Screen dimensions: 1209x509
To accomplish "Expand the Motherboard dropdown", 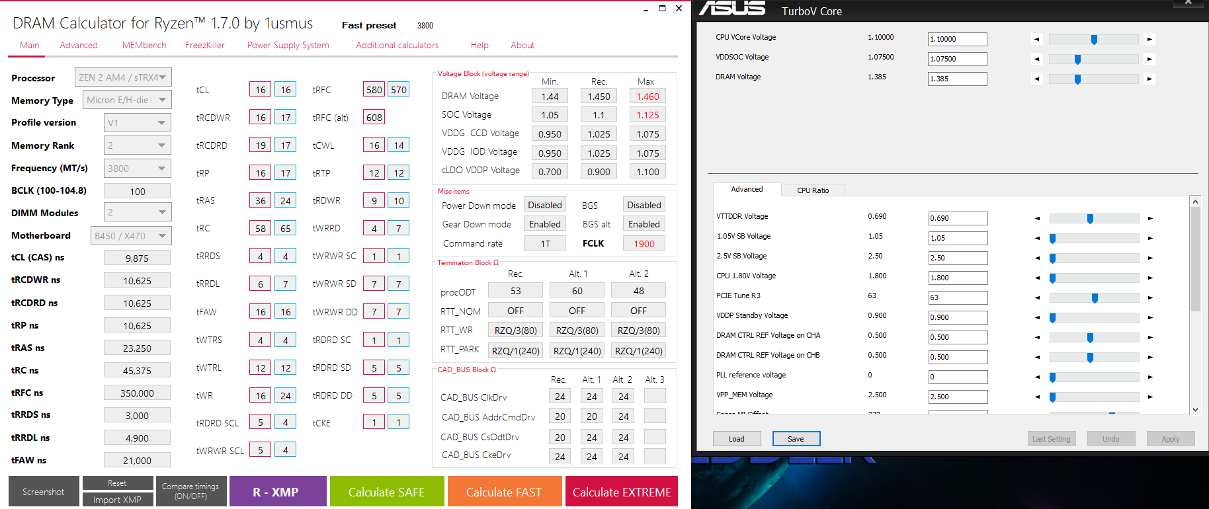I will pyautogui.click(x=131, y=236).
